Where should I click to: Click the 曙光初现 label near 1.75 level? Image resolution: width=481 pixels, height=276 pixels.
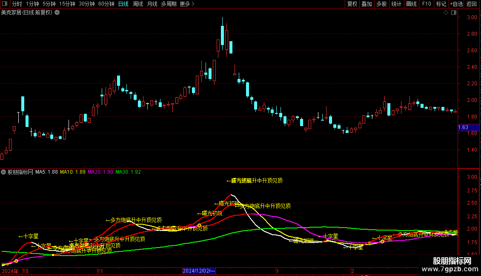pos(301,241)
